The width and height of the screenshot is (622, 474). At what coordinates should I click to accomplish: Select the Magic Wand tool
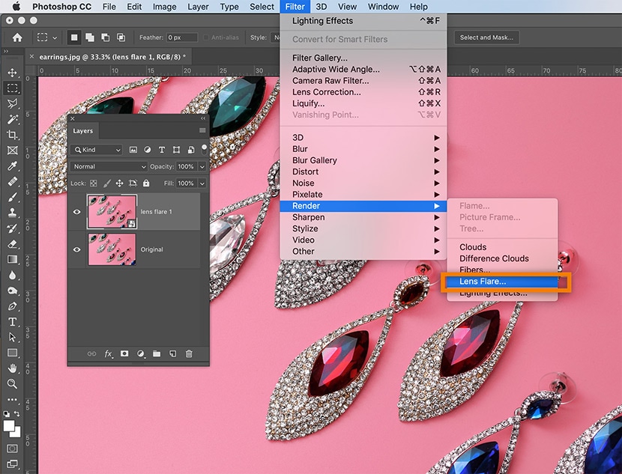coord(13,119)
